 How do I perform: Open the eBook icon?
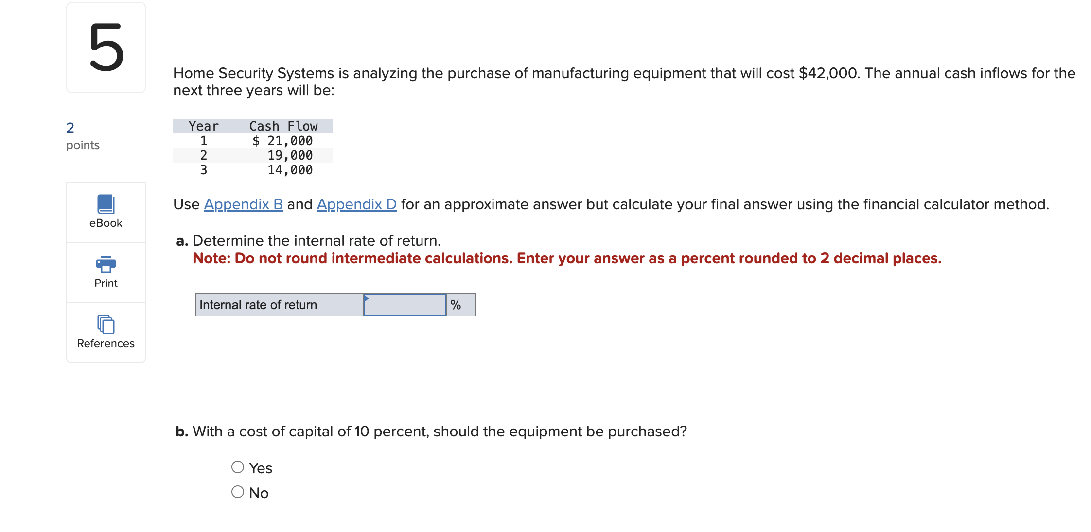pos(106,204)
